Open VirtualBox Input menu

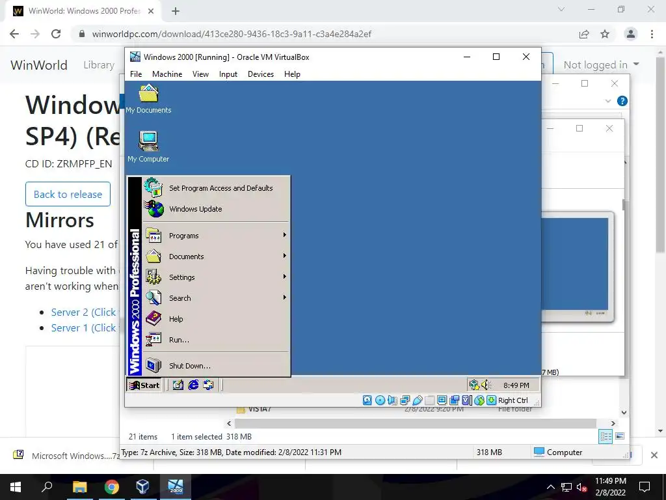228,74
